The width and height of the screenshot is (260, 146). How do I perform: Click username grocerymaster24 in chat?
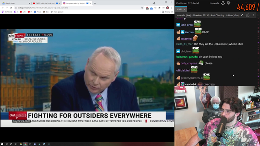click(x=191, y=78)
